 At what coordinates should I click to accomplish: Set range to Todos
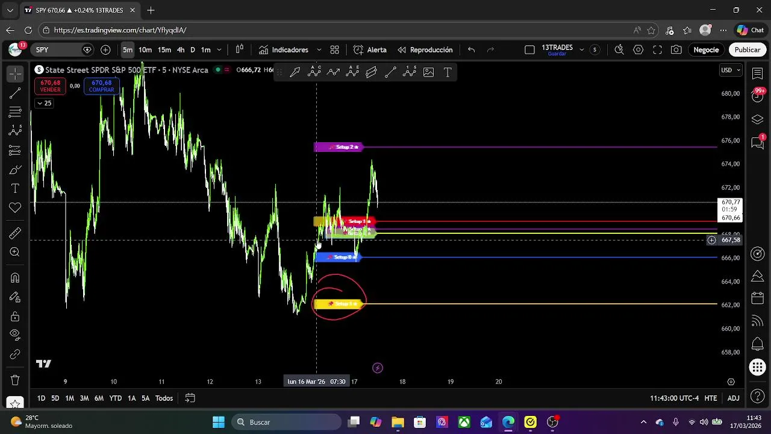click(164, 398)
